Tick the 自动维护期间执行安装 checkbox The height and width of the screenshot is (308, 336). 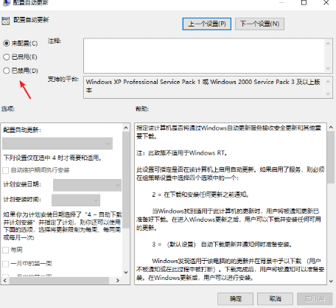(6, 170)
